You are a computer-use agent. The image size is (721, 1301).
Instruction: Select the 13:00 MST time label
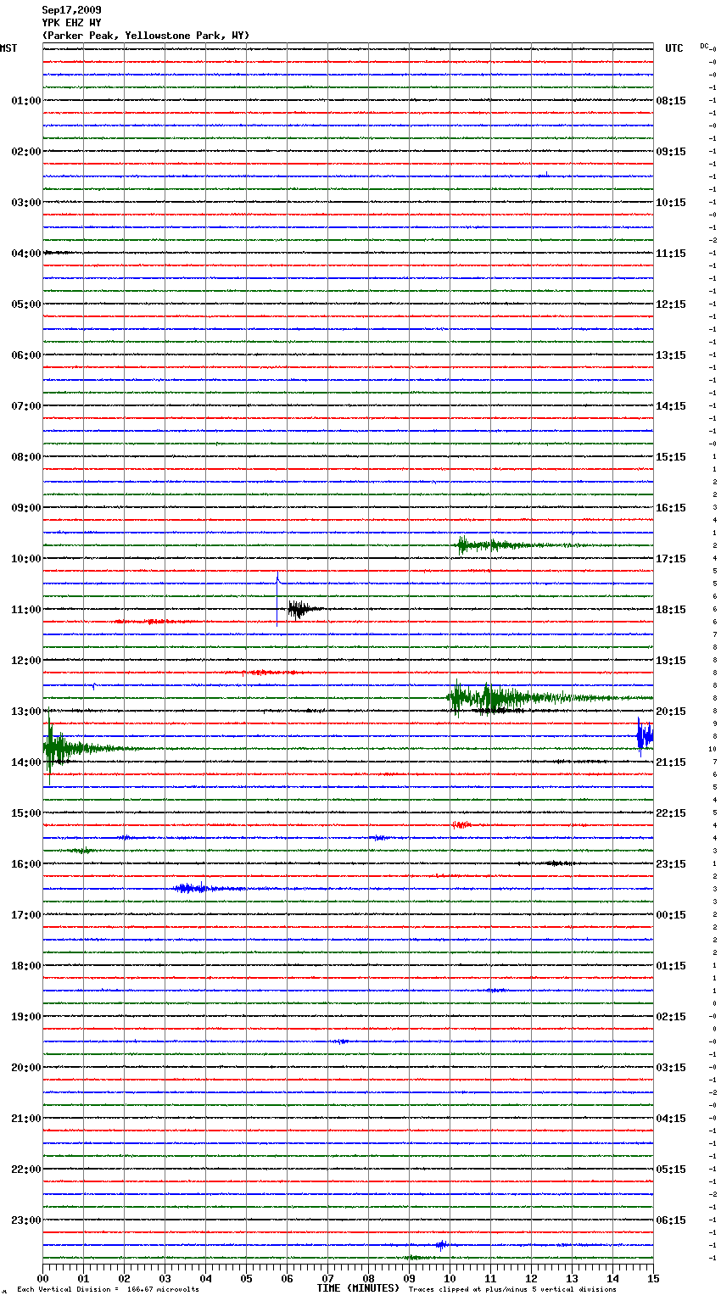pyautogui.click(x=26, y=712)
